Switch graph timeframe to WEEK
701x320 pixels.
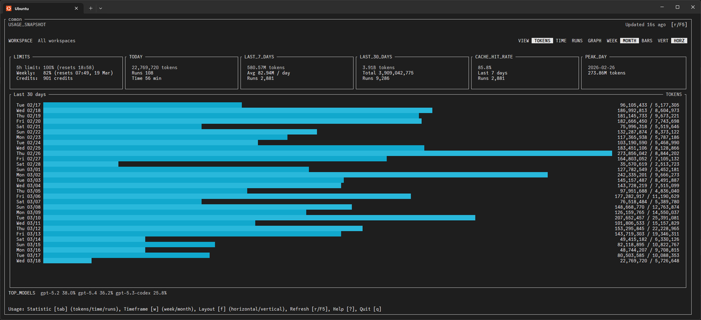(612, 41)
